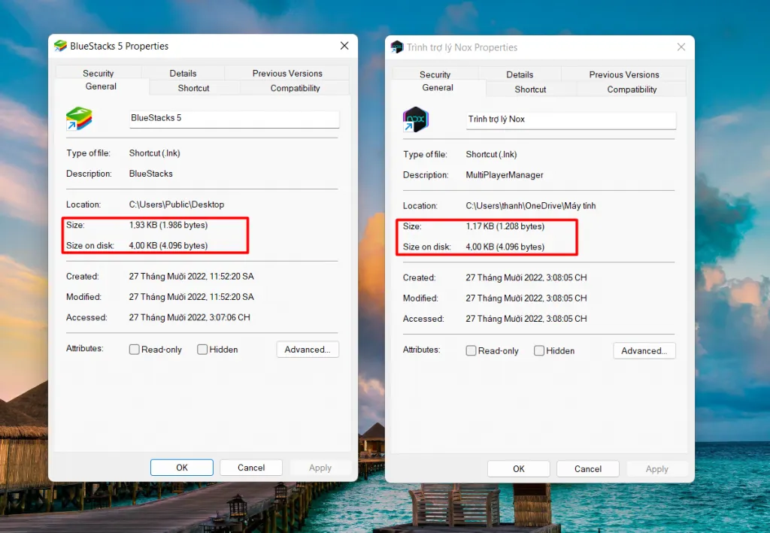Image resolution: width=770 pixels, height=533 pixels.
Task: Click Type of file value in BlueStacks 5 Properties
Action: coord(155,153)
